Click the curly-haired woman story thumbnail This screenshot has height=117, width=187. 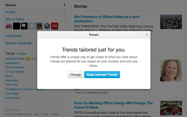[171, 70]
